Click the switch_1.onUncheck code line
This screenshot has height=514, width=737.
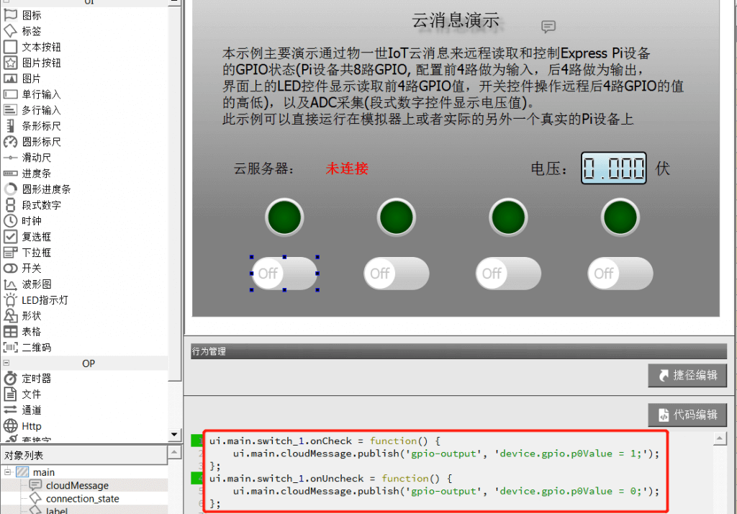(x=331, y=479)
